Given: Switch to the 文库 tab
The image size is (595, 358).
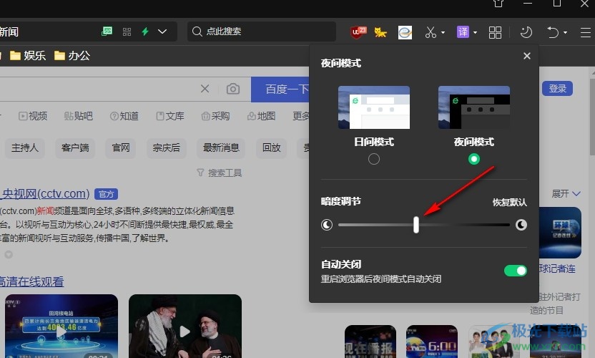Looking at the screenshot, I should point(170,116).
